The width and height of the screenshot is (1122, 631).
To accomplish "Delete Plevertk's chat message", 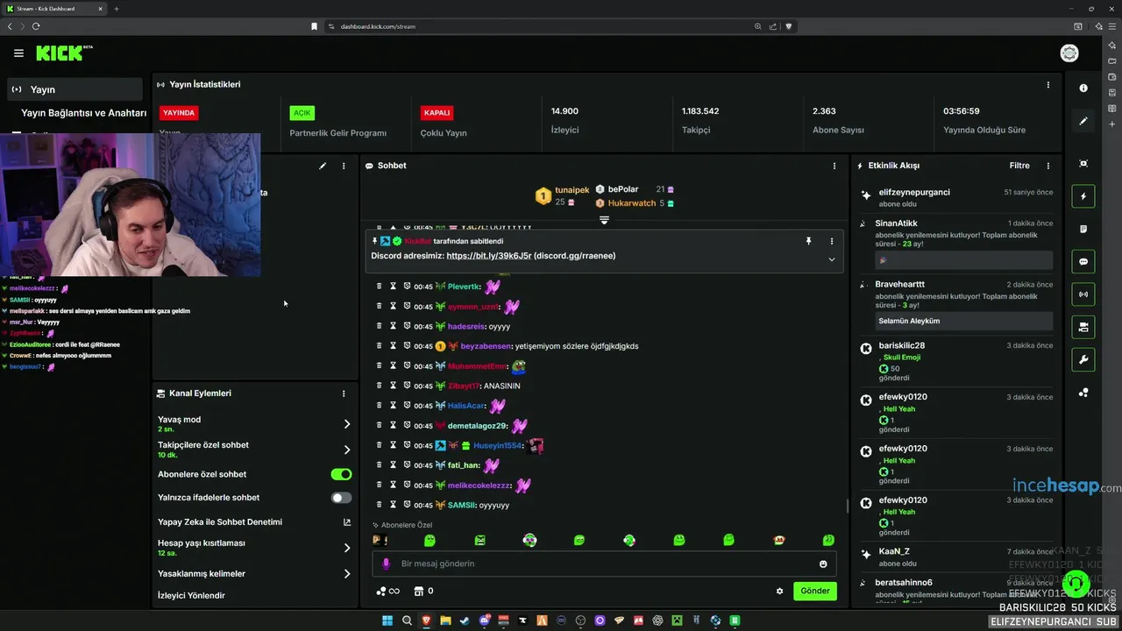I will (x=379, y=287).
